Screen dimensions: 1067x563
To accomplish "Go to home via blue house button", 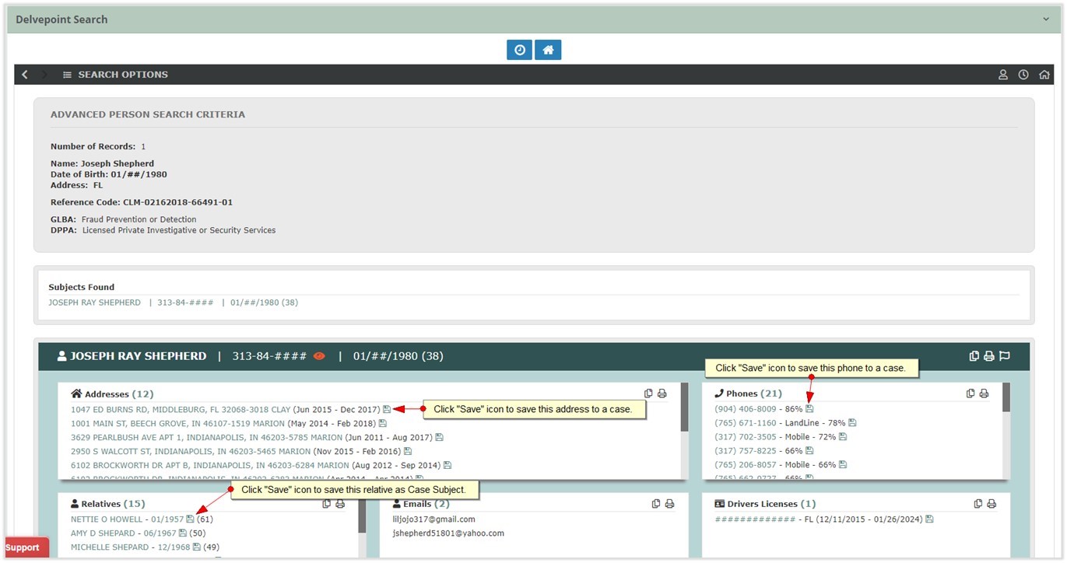I will pos(548,50).
